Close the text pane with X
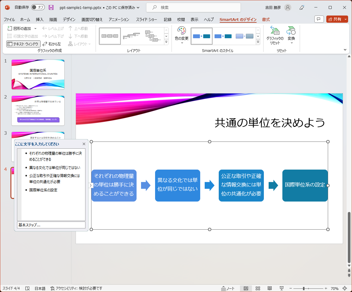The image size is (352, 292). 84,144
